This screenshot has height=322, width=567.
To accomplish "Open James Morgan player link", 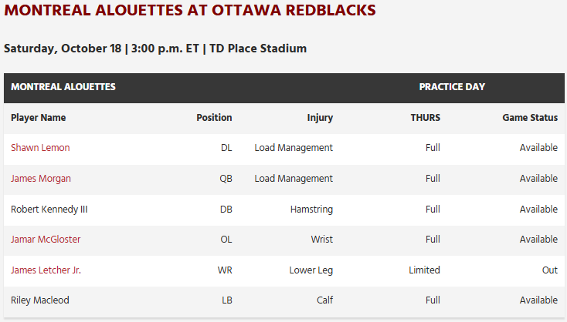I will (x=41, y=179).
